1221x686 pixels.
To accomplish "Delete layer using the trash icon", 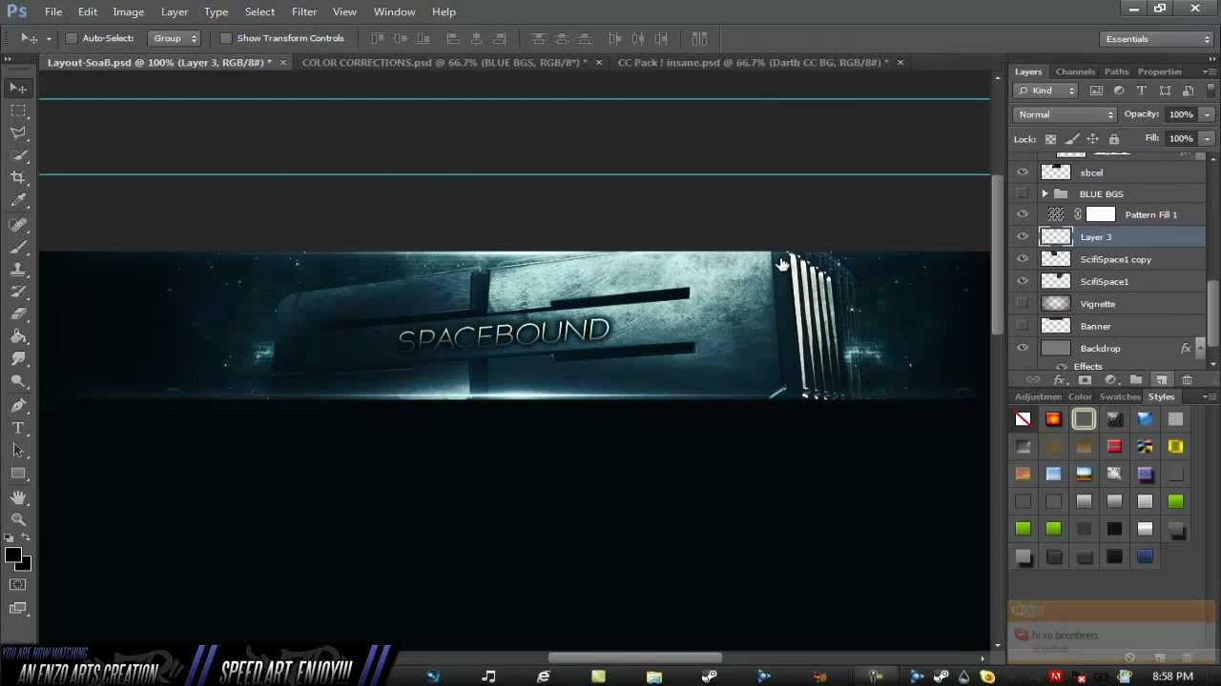I will pos(1187,380).
